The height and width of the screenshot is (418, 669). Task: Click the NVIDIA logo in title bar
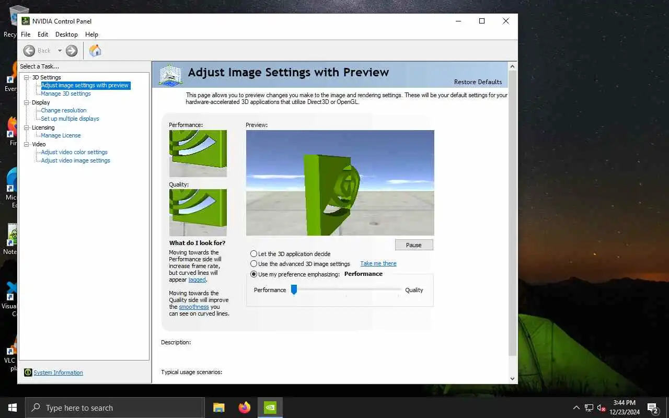[26, 21]
